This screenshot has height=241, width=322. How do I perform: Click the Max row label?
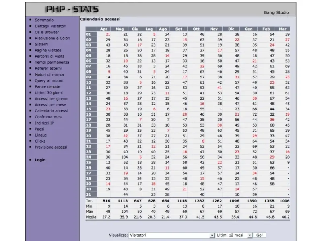click(89, 212)
